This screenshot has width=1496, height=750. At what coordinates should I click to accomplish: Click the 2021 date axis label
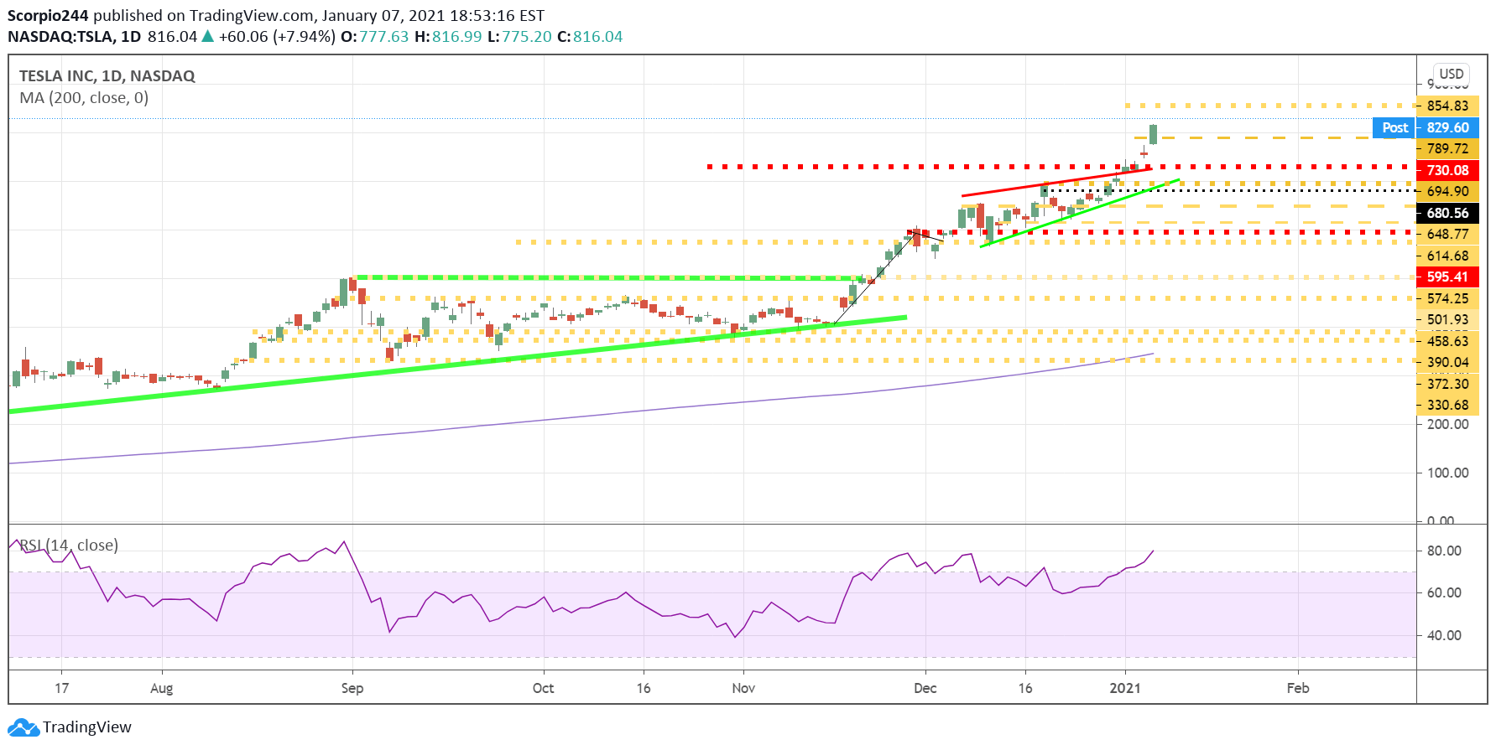pos(1125,688)
